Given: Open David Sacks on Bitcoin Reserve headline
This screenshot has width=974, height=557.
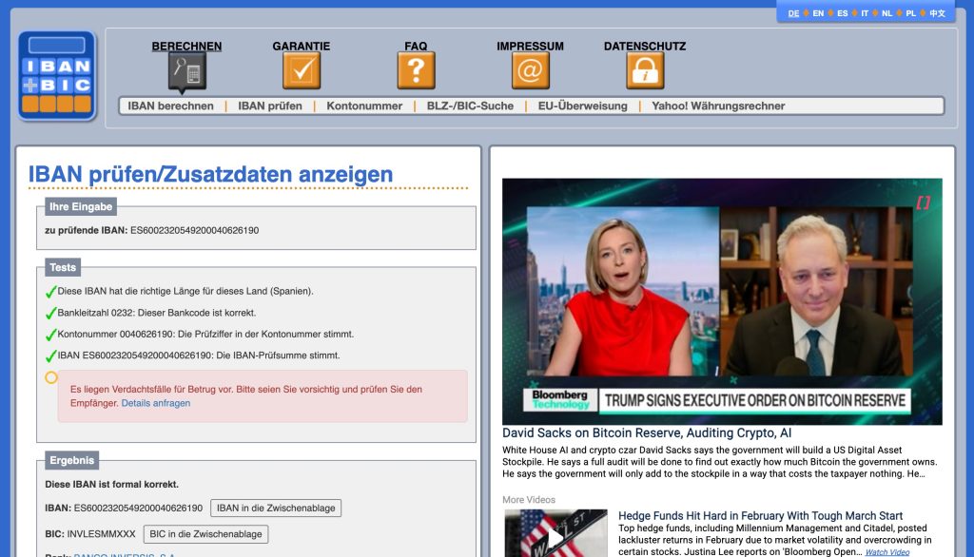Looking at the screenshot, I should 647,432.
